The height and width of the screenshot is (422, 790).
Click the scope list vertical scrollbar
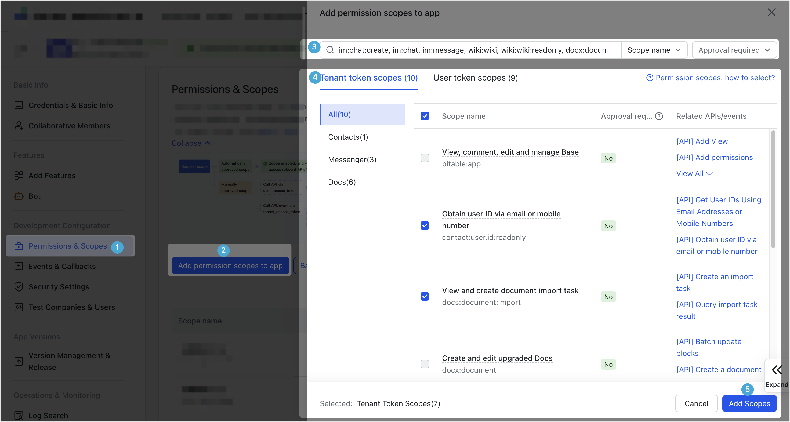pos(773,189)
